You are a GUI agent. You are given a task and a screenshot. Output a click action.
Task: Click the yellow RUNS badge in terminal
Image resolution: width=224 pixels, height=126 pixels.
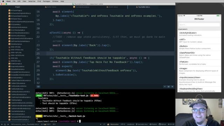(39, 116)
